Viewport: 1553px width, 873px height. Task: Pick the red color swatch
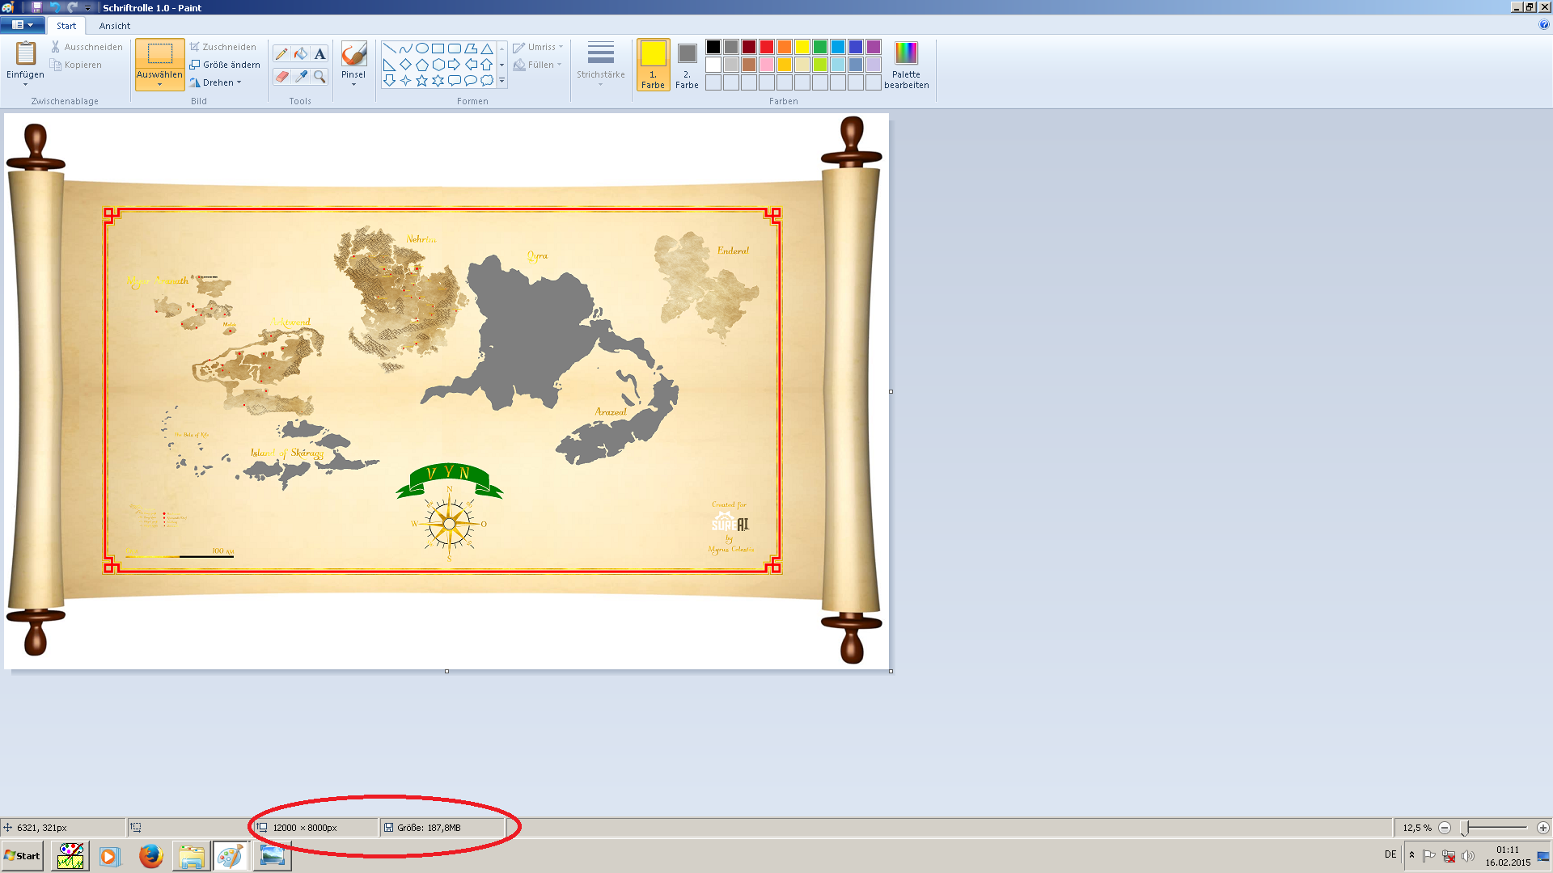pos(767,47)
